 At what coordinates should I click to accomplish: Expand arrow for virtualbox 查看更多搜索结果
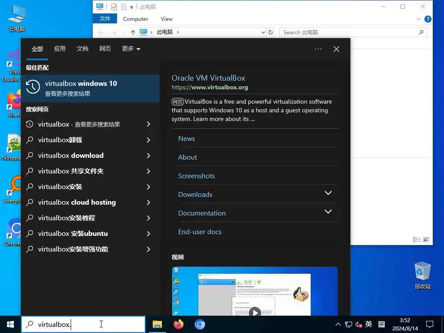(148, 124)
